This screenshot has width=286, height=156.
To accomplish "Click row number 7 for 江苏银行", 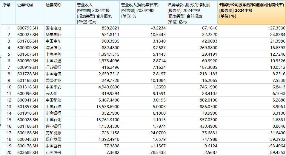I will pos(9,67).
